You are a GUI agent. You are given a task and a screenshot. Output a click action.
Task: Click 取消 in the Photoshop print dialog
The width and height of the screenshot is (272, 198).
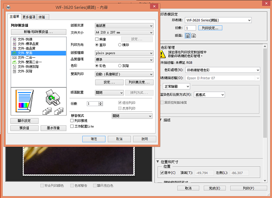188,188
